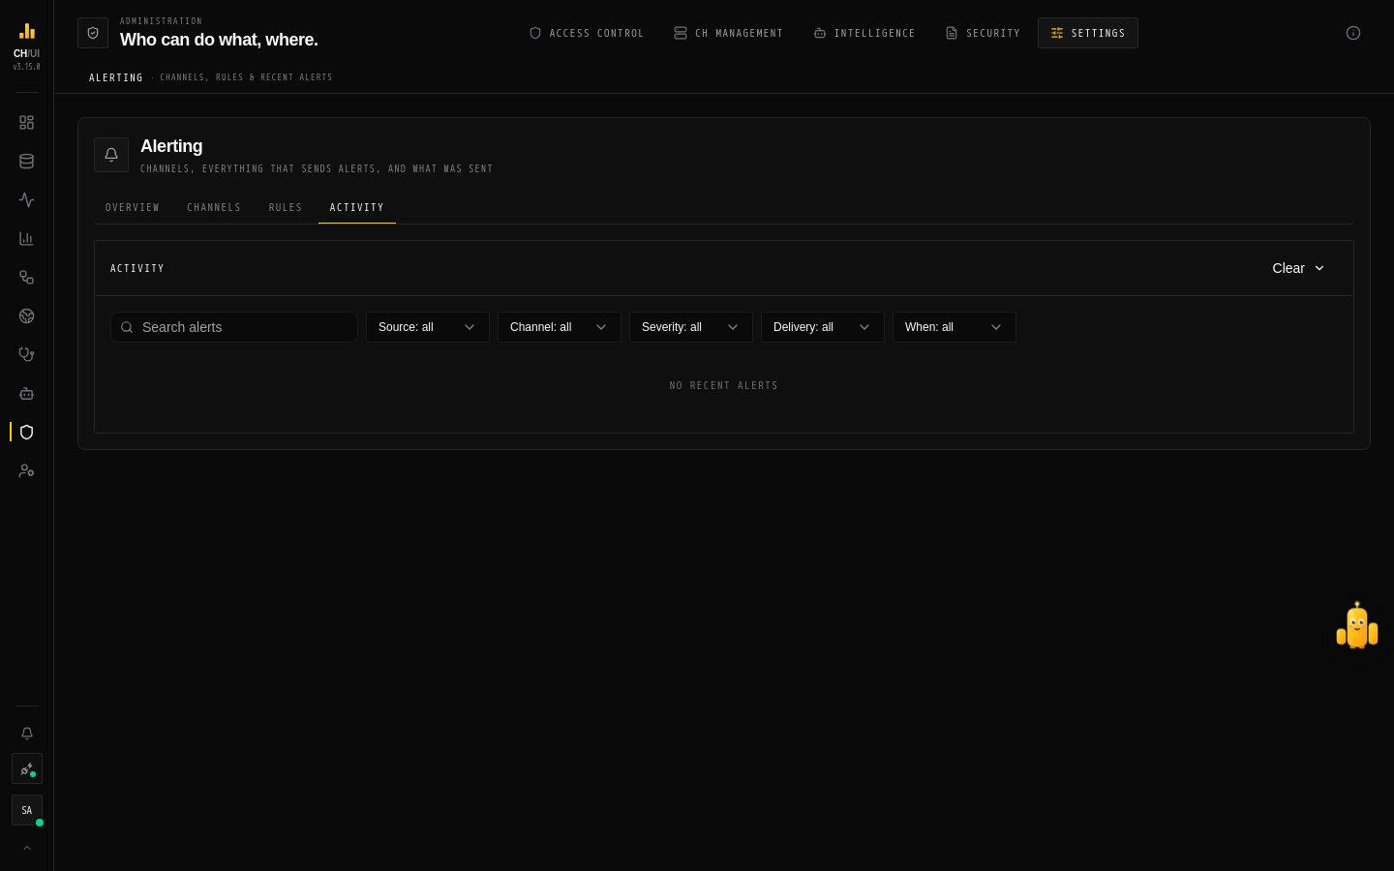
Task: Switch to the Rules tab
Action: (286, 207)
